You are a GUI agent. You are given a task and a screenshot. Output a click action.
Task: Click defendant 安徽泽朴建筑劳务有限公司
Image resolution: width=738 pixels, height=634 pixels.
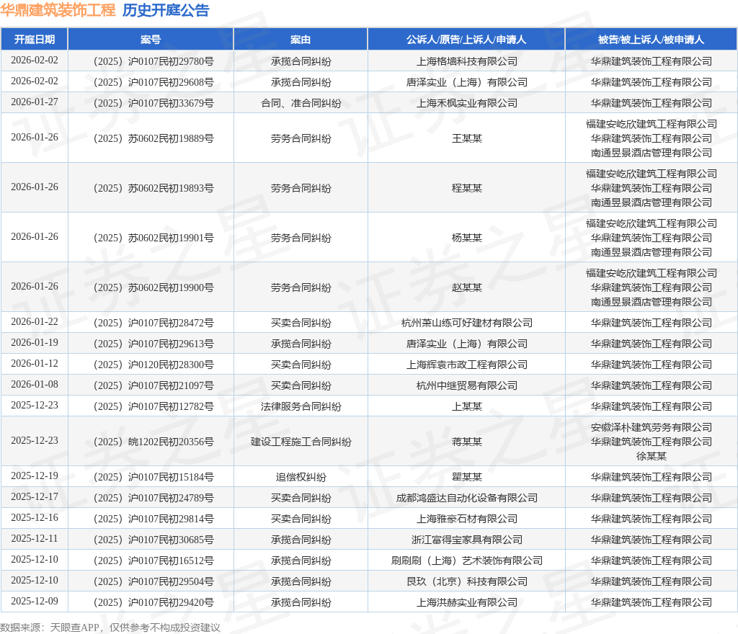click(x=652, y=427)
